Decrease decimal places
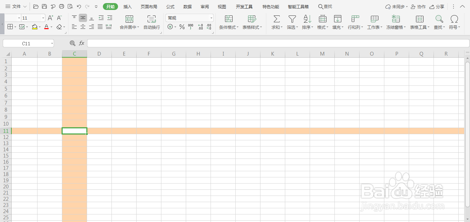Screen dimensions: 470x222 [x=209, y=27]
